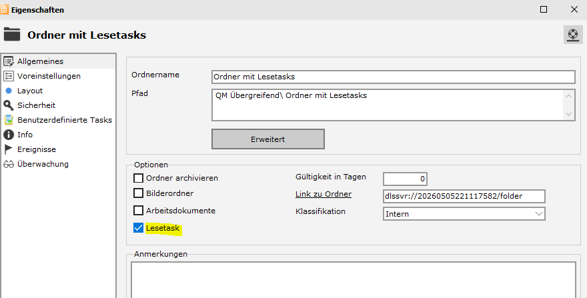Click the blue Layout dot icon
The width and height of the screenshot is (587, 298).
pyautogui.click(x=9, y=91)
